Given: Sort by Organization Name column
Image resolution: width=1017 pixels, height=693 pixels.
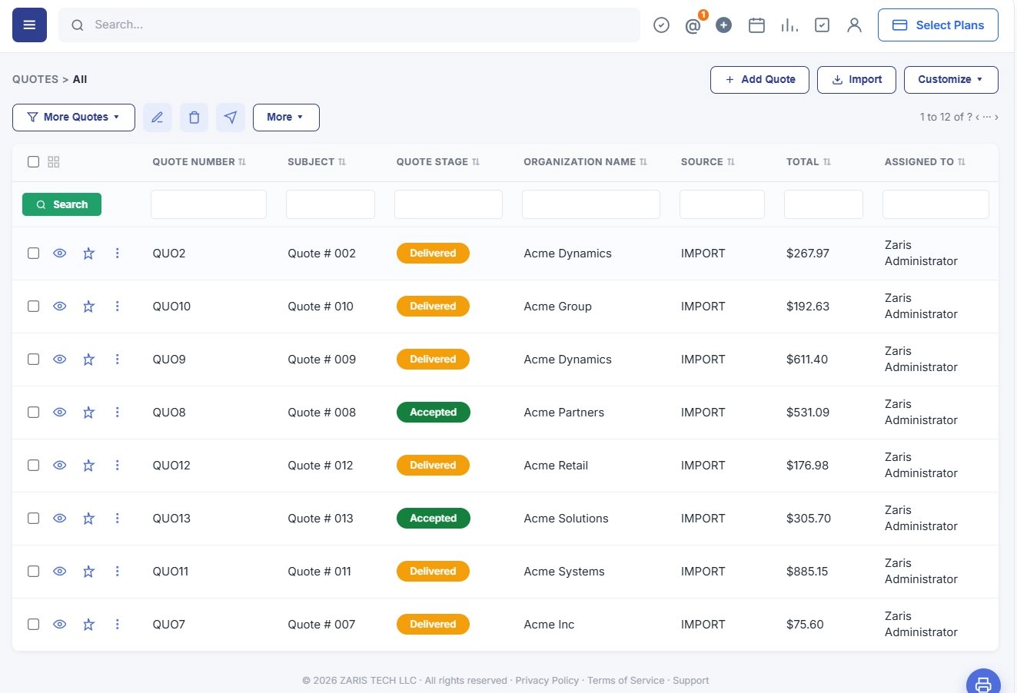Looking at the screenshot, I should [x=586, y=162].
